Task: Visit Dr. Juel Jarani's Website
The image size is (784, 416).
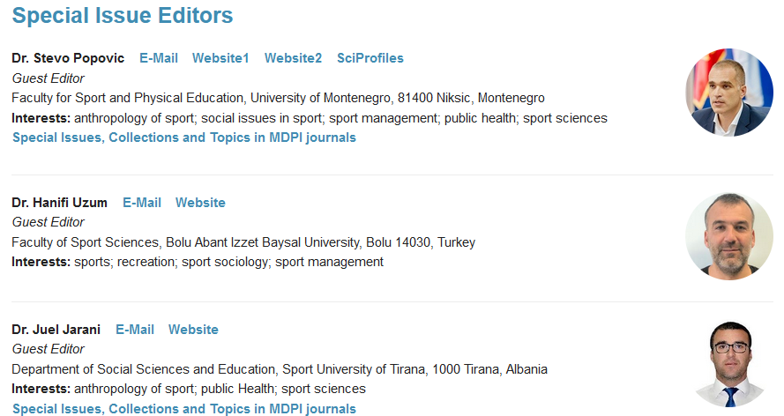Action: click(x=193, y=329)
